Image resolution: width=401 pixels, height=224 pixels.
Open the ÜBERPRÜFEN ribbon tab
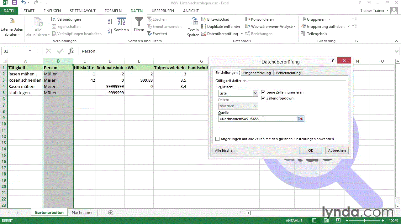163,11
